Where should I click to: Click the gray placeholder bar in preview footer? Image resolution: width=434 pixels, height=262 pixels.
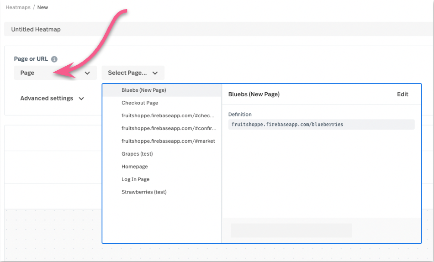[291, 231]
